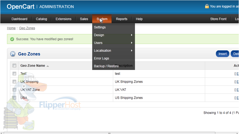Open the Help menu

pyautogui.click(x=139, y=19)
